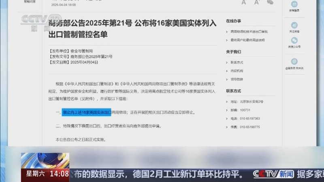Open the 领导致辞 link

pyautogui.click(x=237, y=79)
